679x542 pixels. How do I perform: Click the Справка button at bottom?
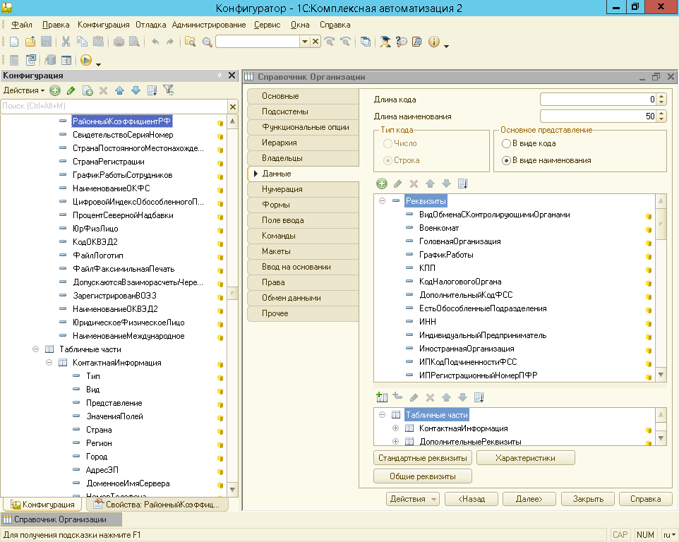(646, 499)
